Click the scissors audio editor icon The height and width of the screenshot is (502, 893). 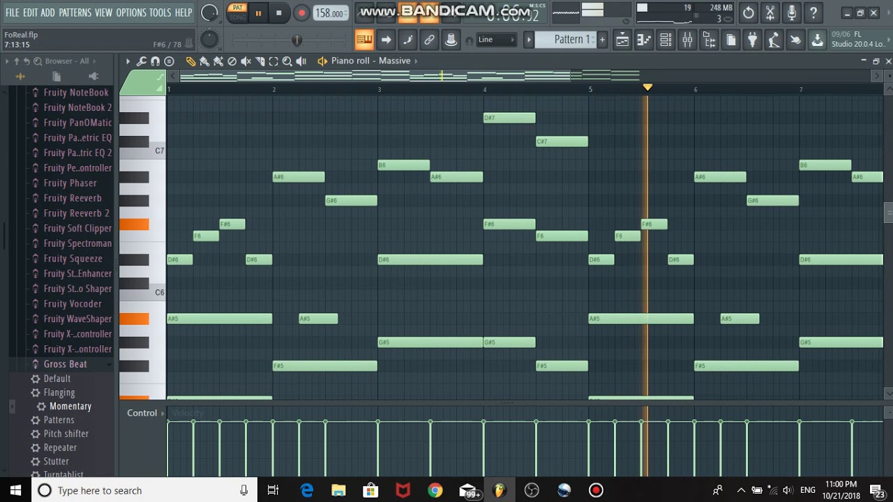(x=770, y=13)
